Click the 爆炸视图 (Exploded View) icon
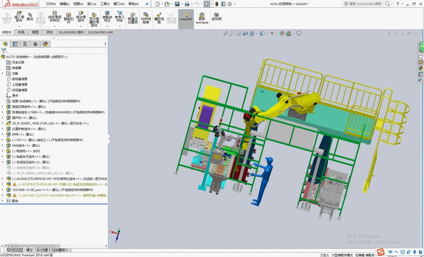 [159, 18]
